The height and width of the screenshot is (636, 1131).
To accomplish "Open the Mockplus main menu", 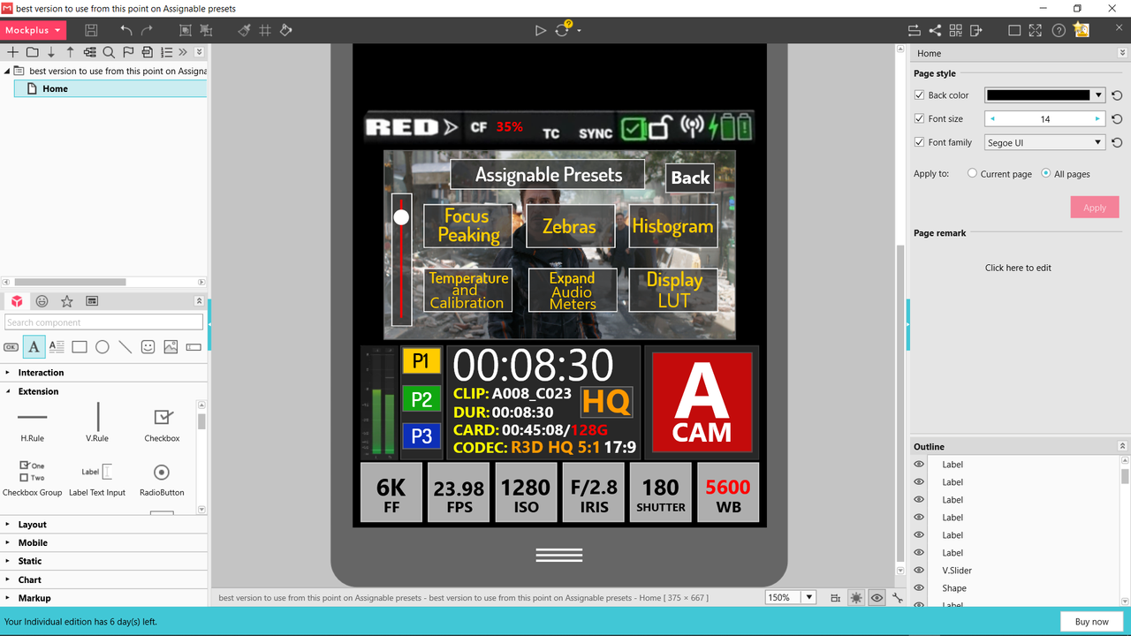I will pyautogui.click(x=31, y=30).
